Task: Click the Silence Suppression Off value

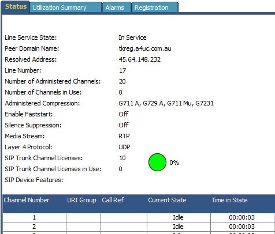Action: point(124,125)
